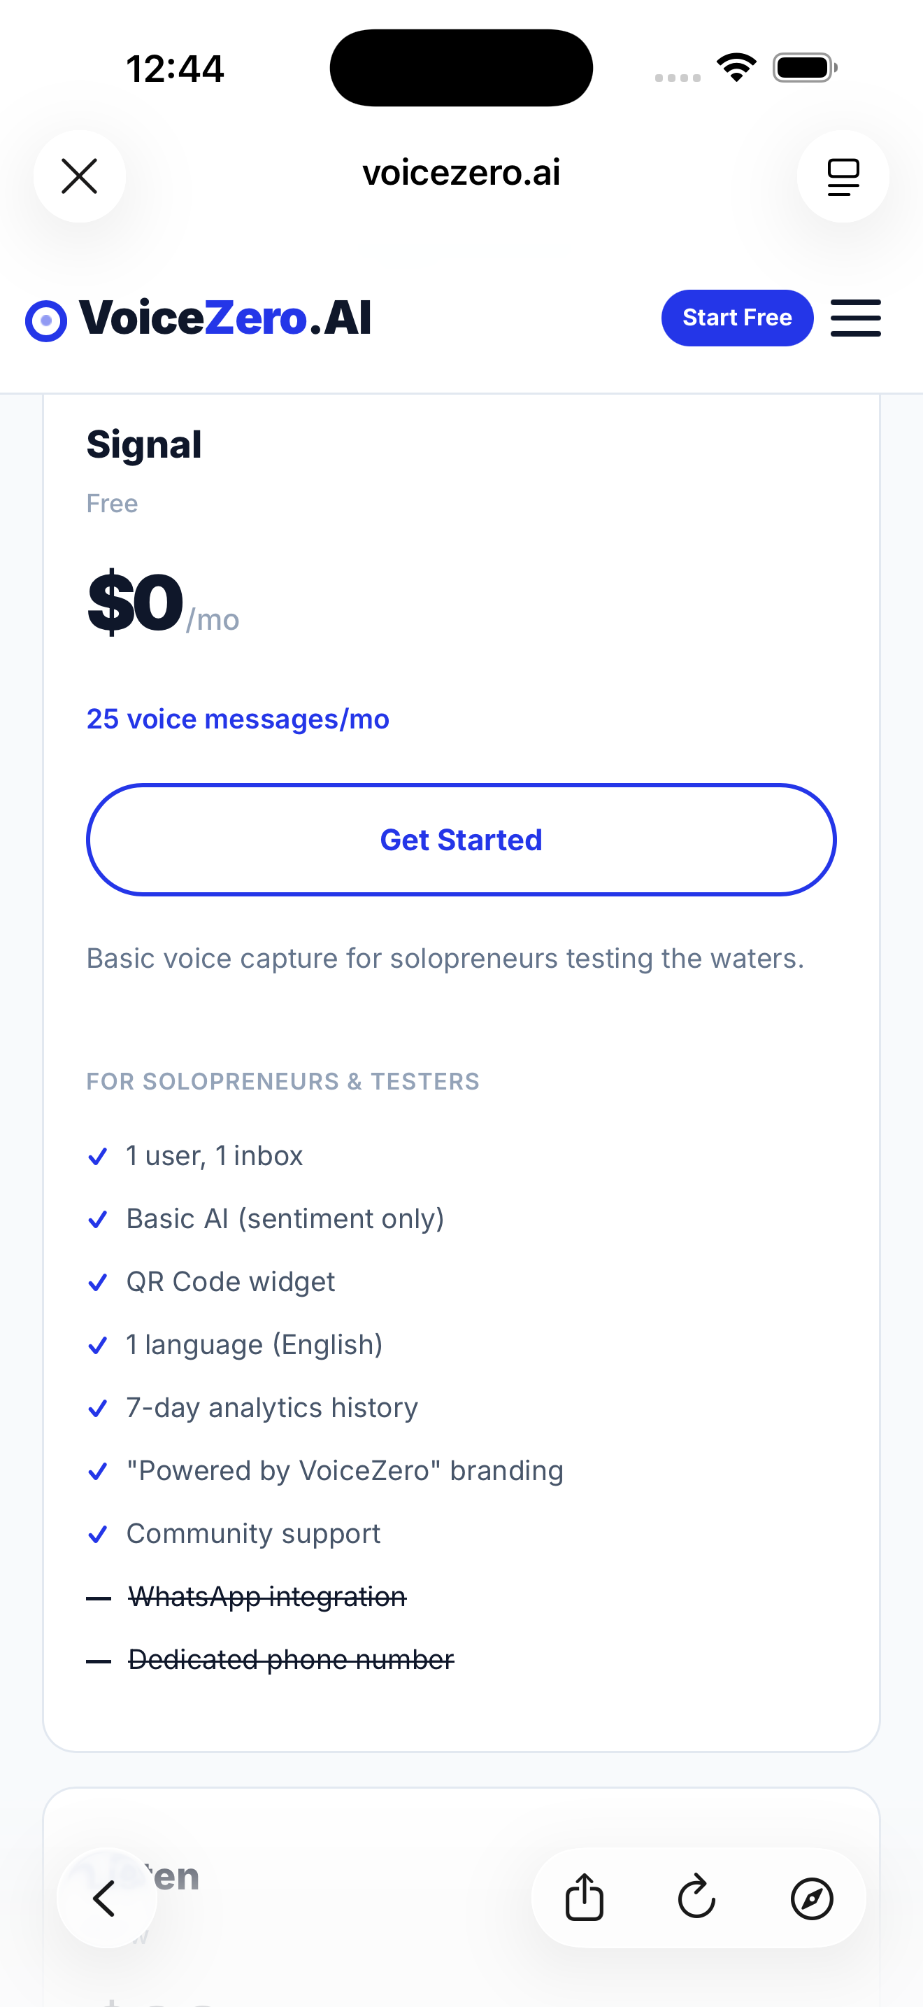Tap the checkmark beside "QR Code widget"
This screenshot has width=923, height=2007.
pyautogui.click(x=98, y=1281)
